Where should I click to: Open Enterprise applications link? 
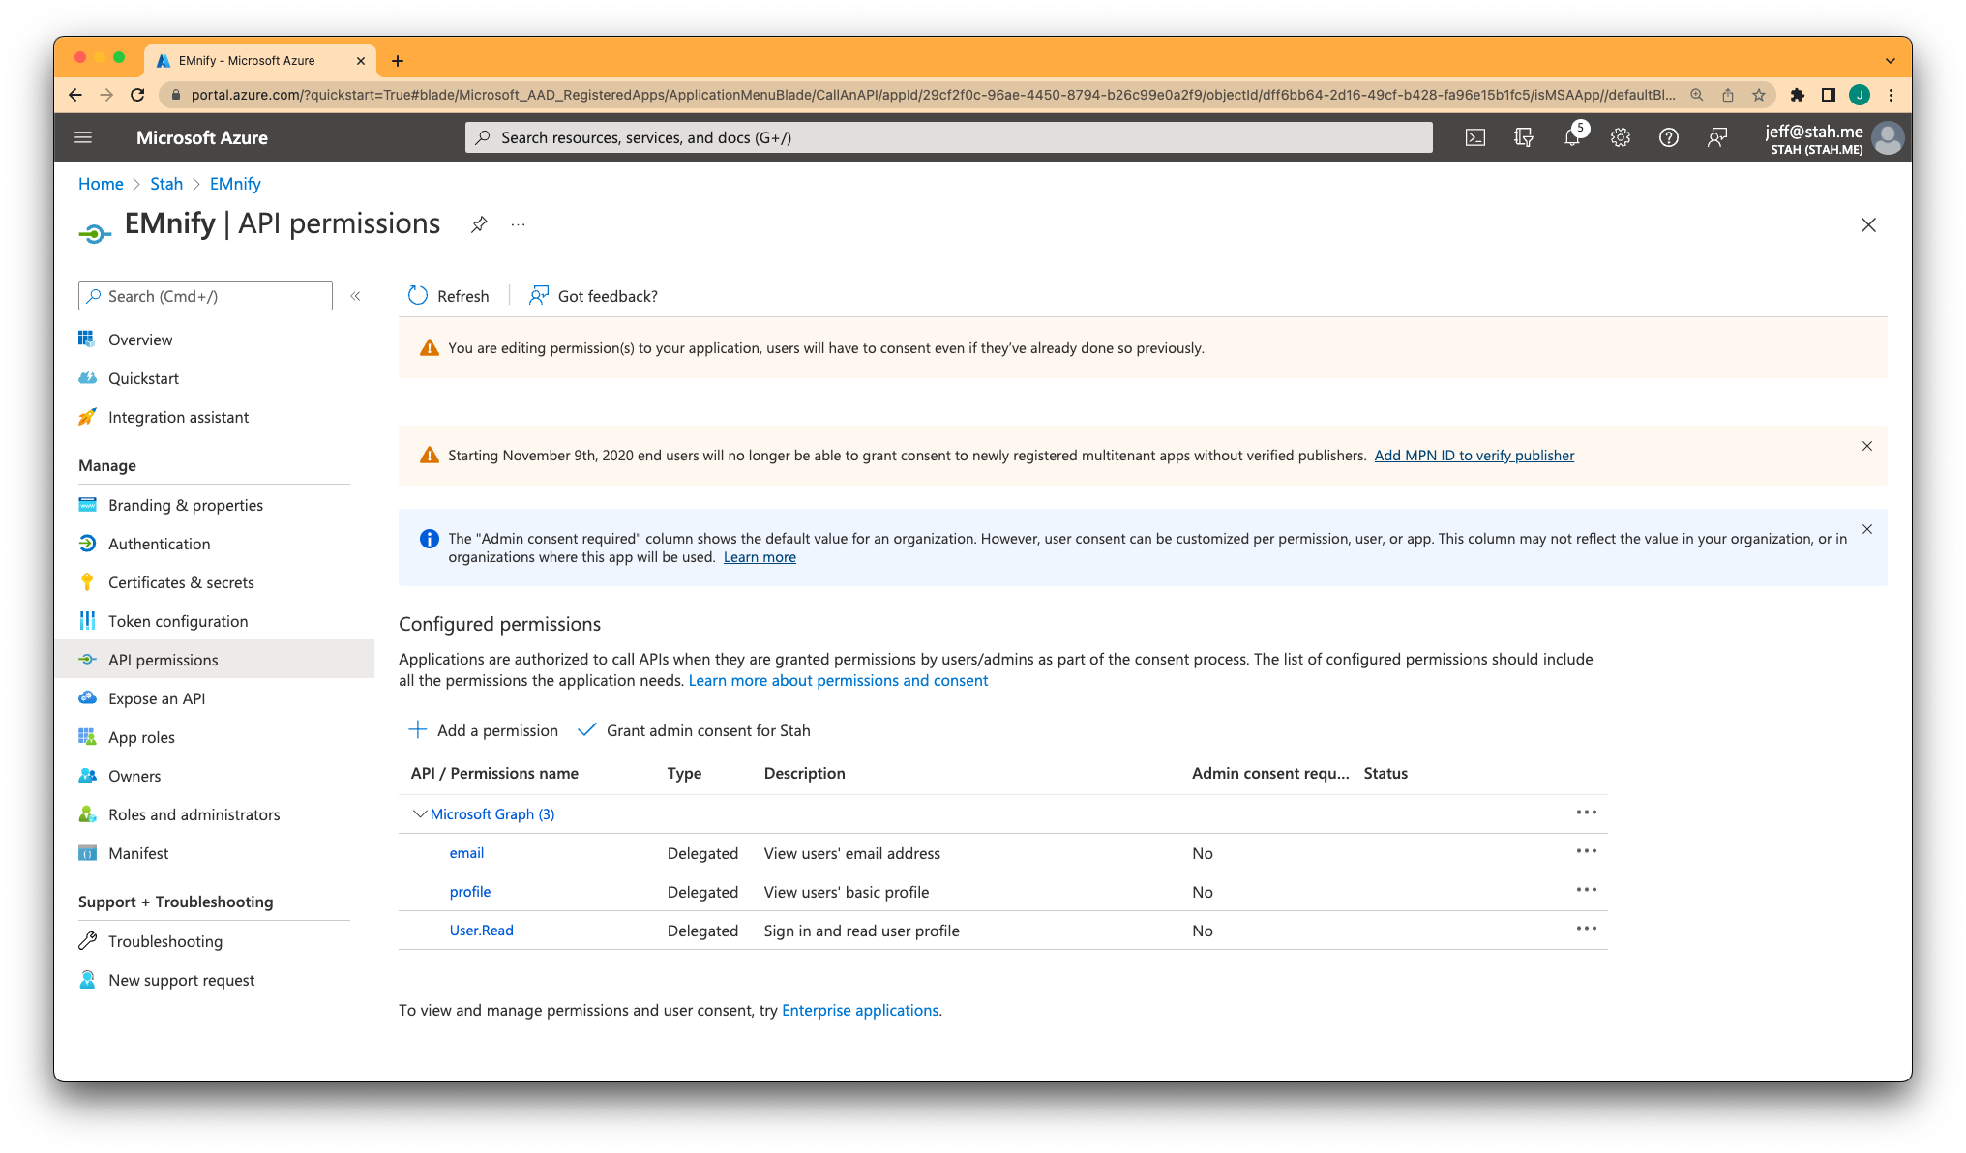pyautogui.click(x=859, y=1010)
